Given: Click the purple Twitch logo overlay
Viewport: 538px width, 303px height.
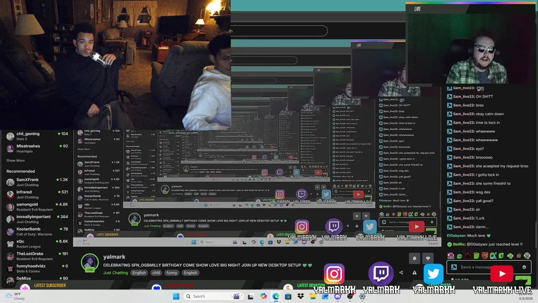Looking at the screenshot, I should coord(381,274).
